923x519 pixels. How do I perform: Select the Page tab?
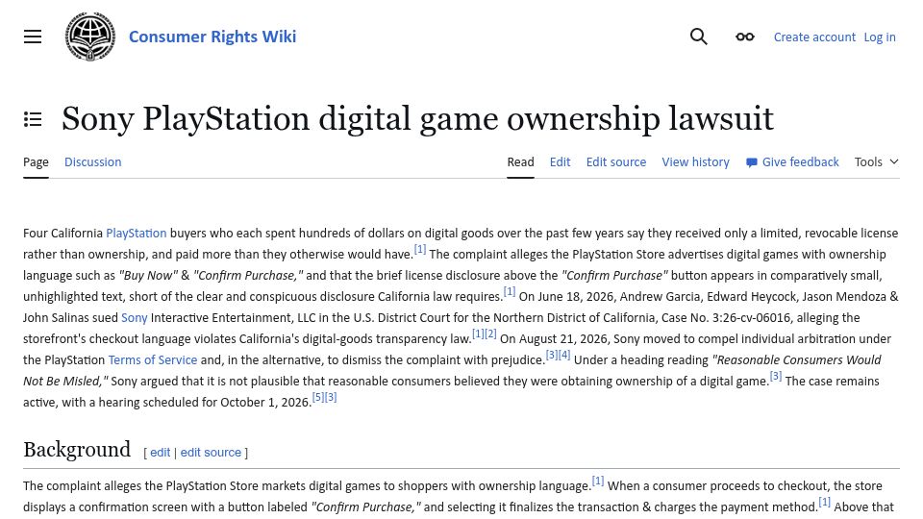point(36,161)
